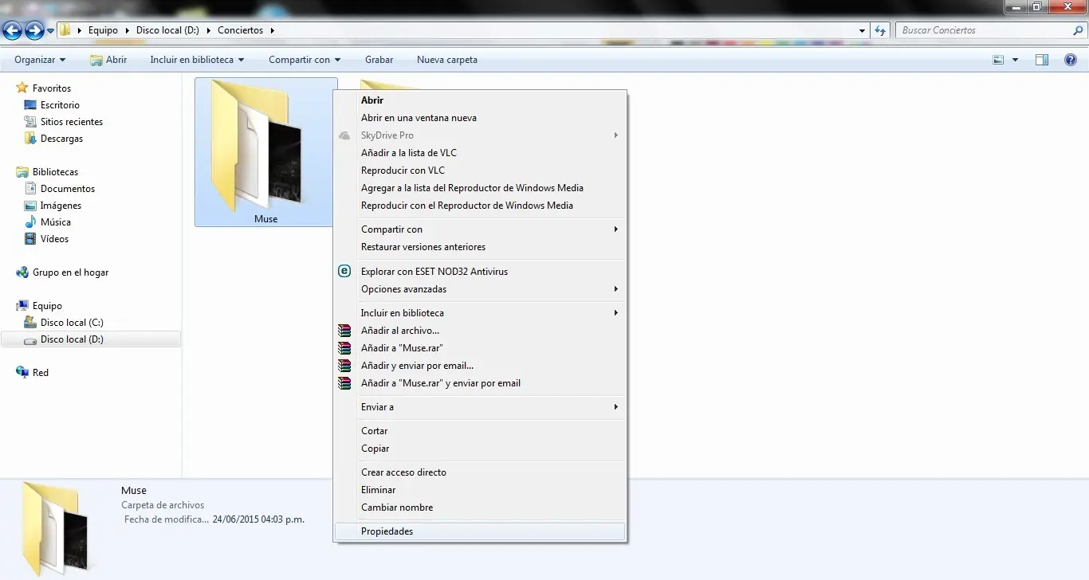
Task: Click the Abrir toolbar button
Action: pyautogui.click(x=108, y=60)
